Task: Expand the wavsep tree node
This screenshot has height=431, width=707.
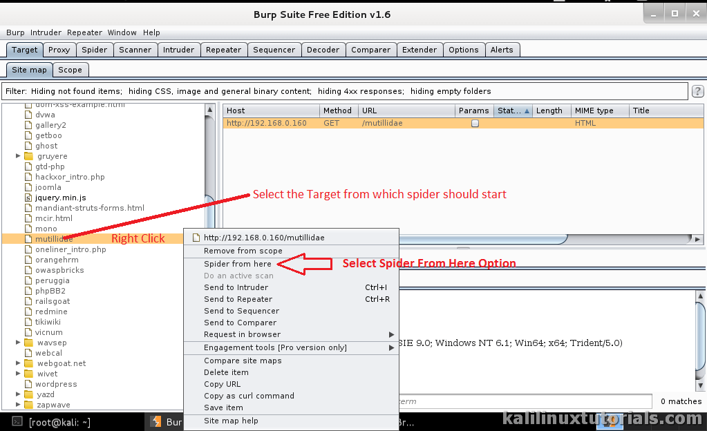Action: click(x=17, y=343)
